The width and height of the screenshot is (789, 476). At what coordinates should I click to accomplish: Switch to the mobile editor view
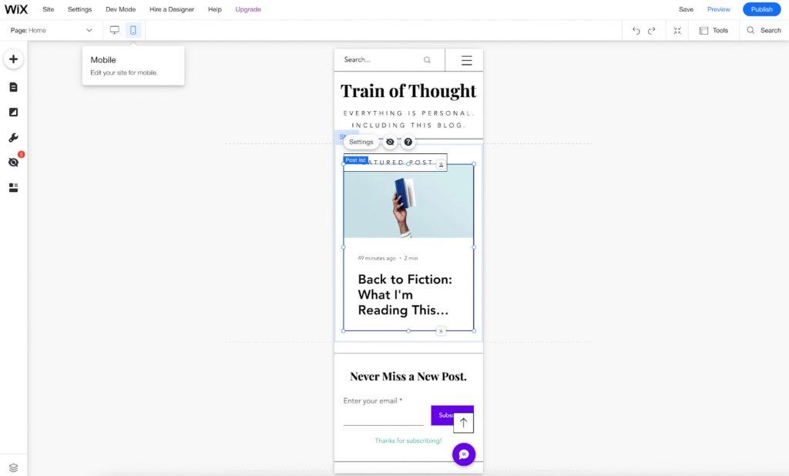coord(133,30)
